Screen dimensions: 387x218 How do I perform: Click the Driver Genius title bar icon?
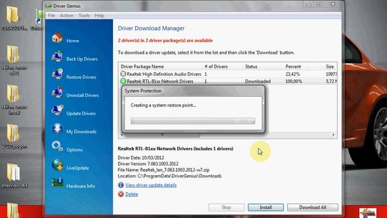[48, 6]
